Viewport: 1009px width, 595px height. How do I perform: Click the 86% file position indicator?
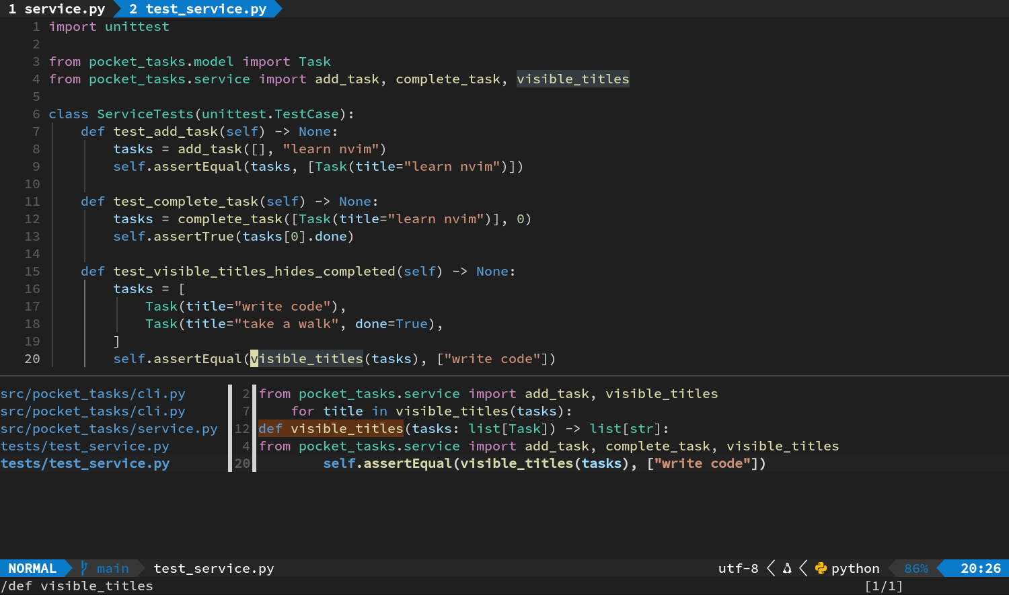(915, 568)
